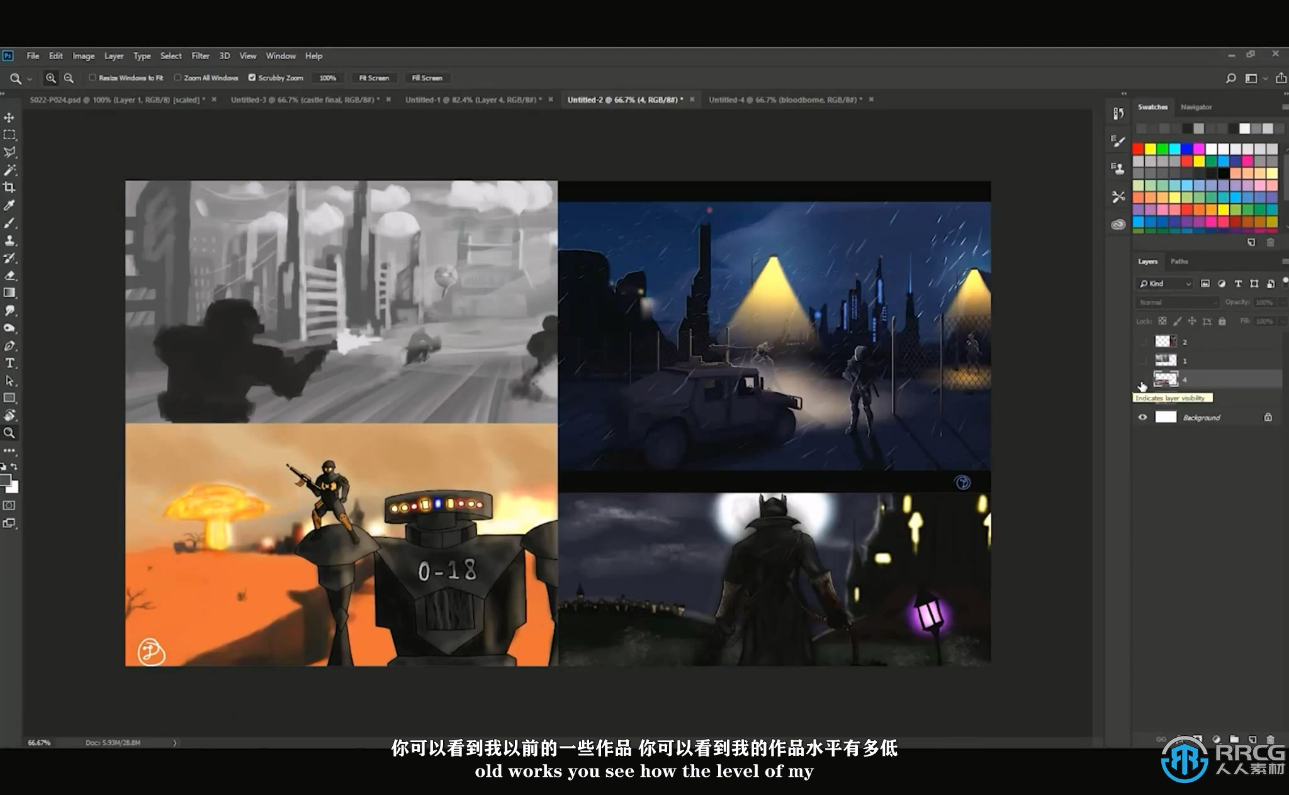Click the Zoom Out magnifier in options bar

pyautogui.click(x=69, y=78)
